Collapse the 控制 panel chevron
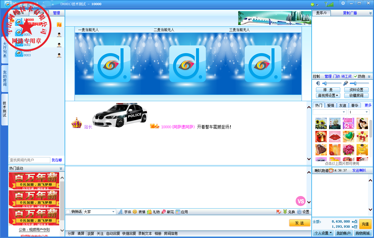 click(369, 76)
